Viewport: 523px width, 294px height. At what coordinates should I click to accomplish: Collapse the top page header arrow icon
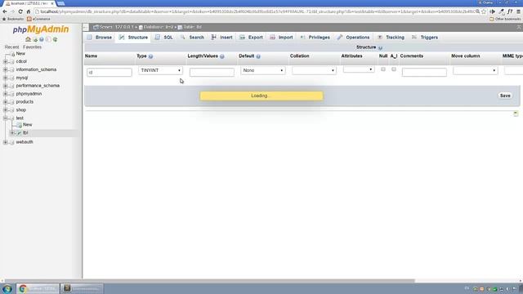(x=519, y=27)
